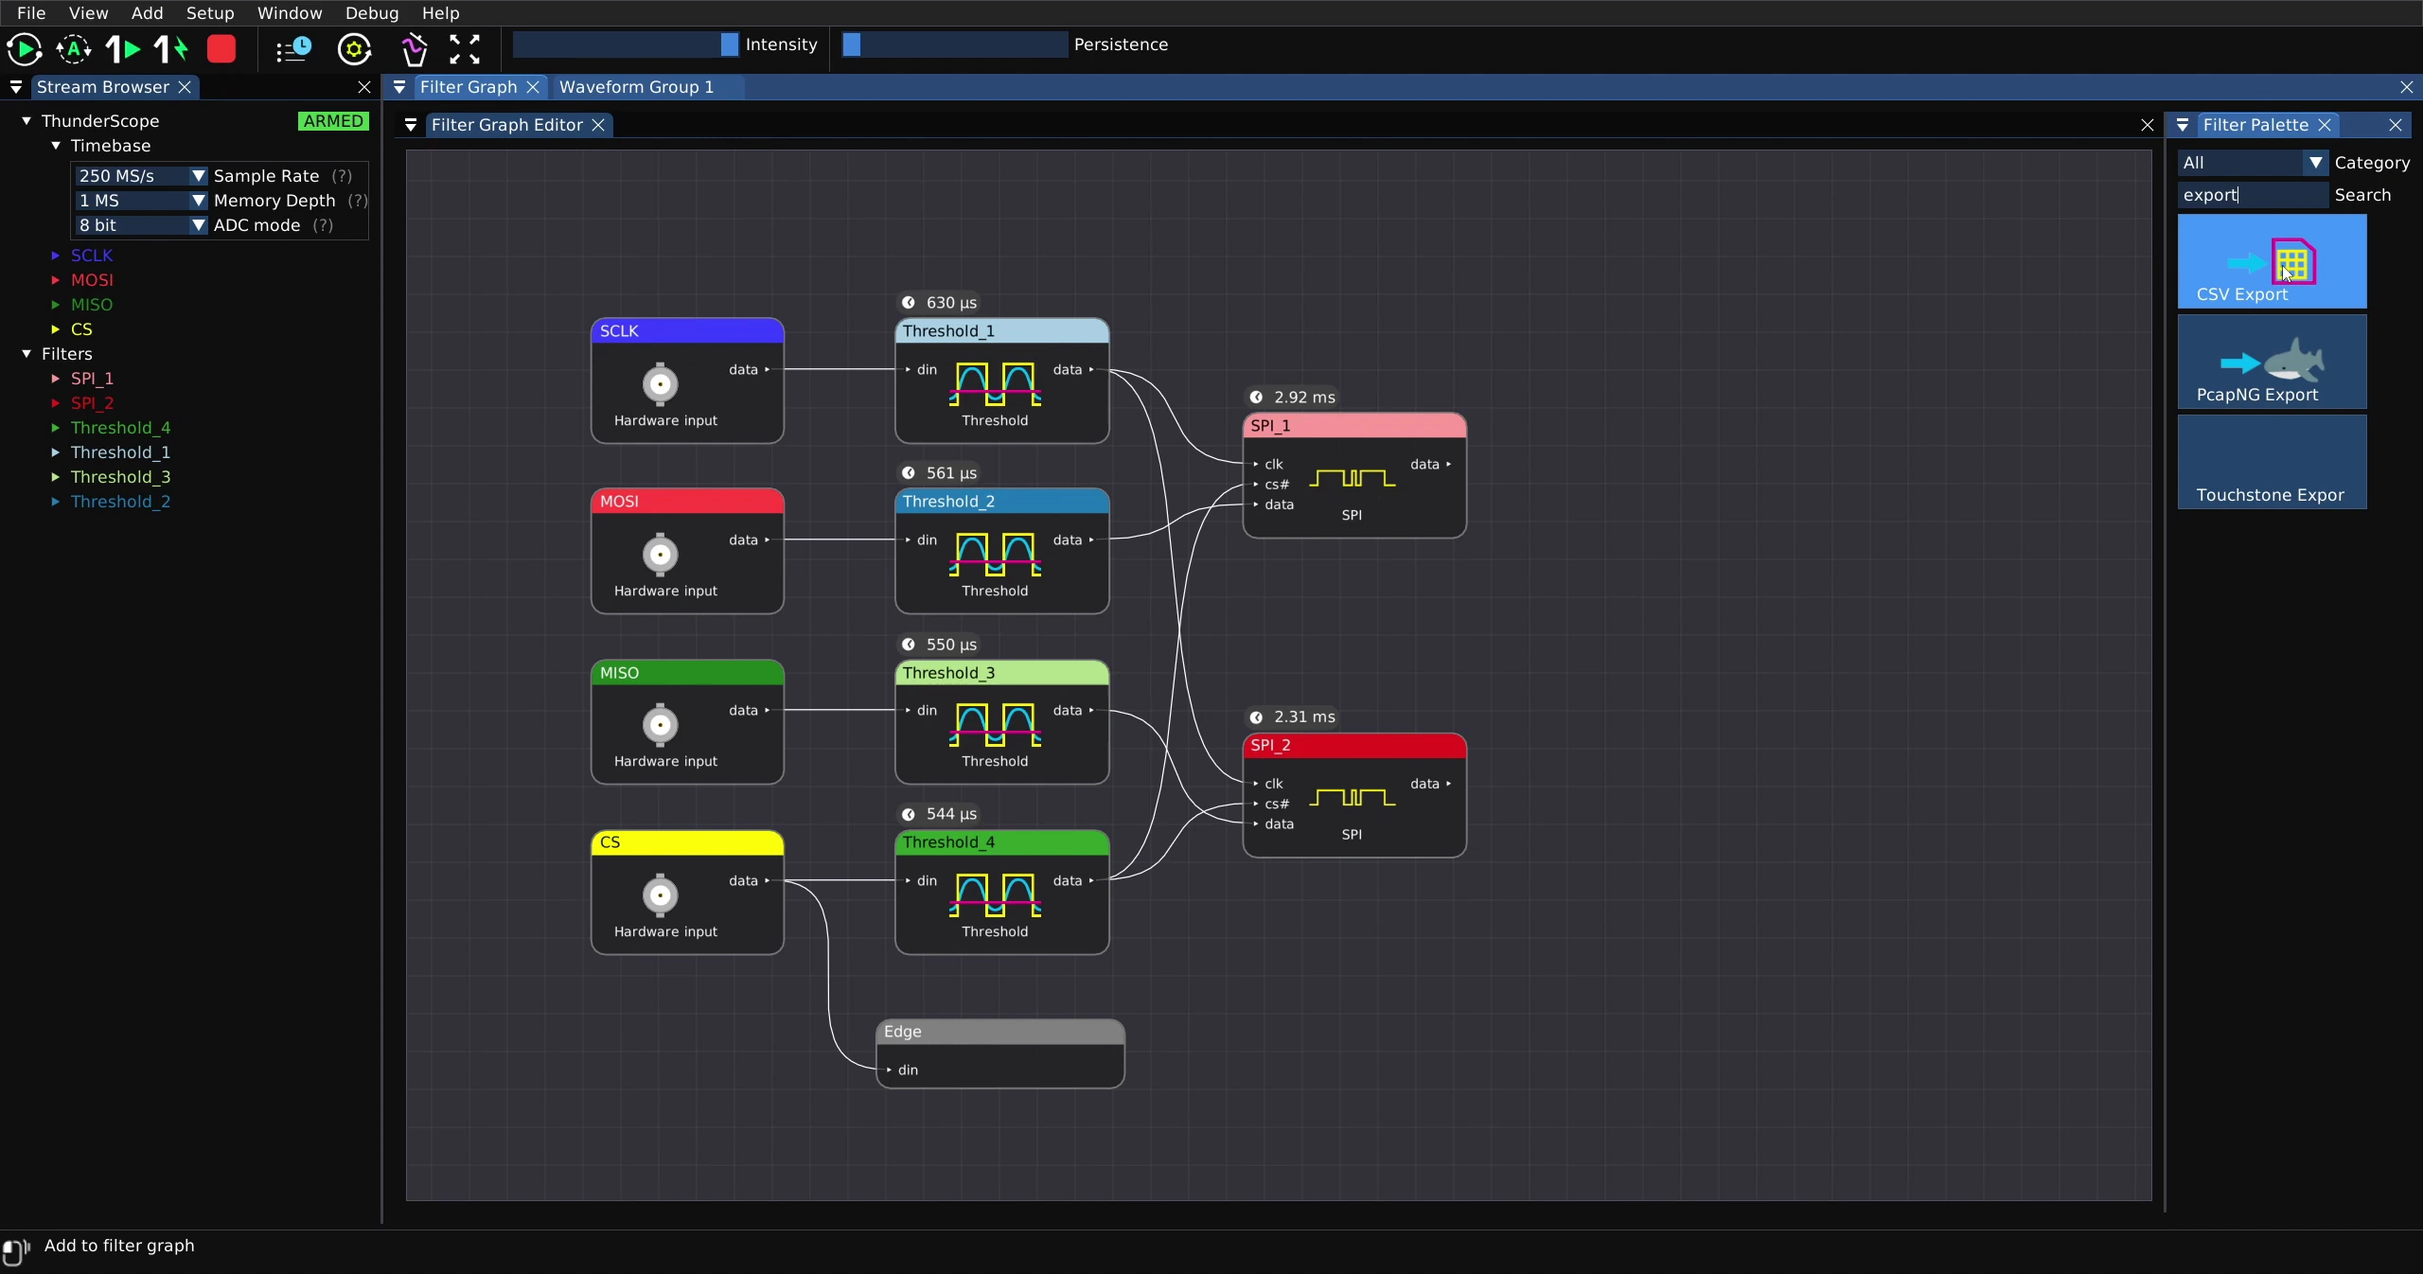Click the Single trigger icon
The image size is (2423, 1274).
[123, 49]
